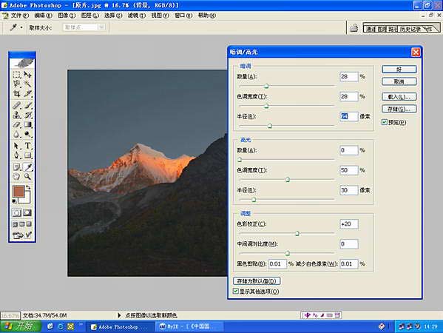The height and width of the screenshot is (333, 443).
Task: Open the 滤镜(T) filter menu
Action: 137,16
